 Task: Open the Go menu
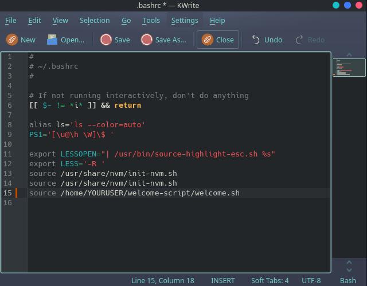point(126,21)
